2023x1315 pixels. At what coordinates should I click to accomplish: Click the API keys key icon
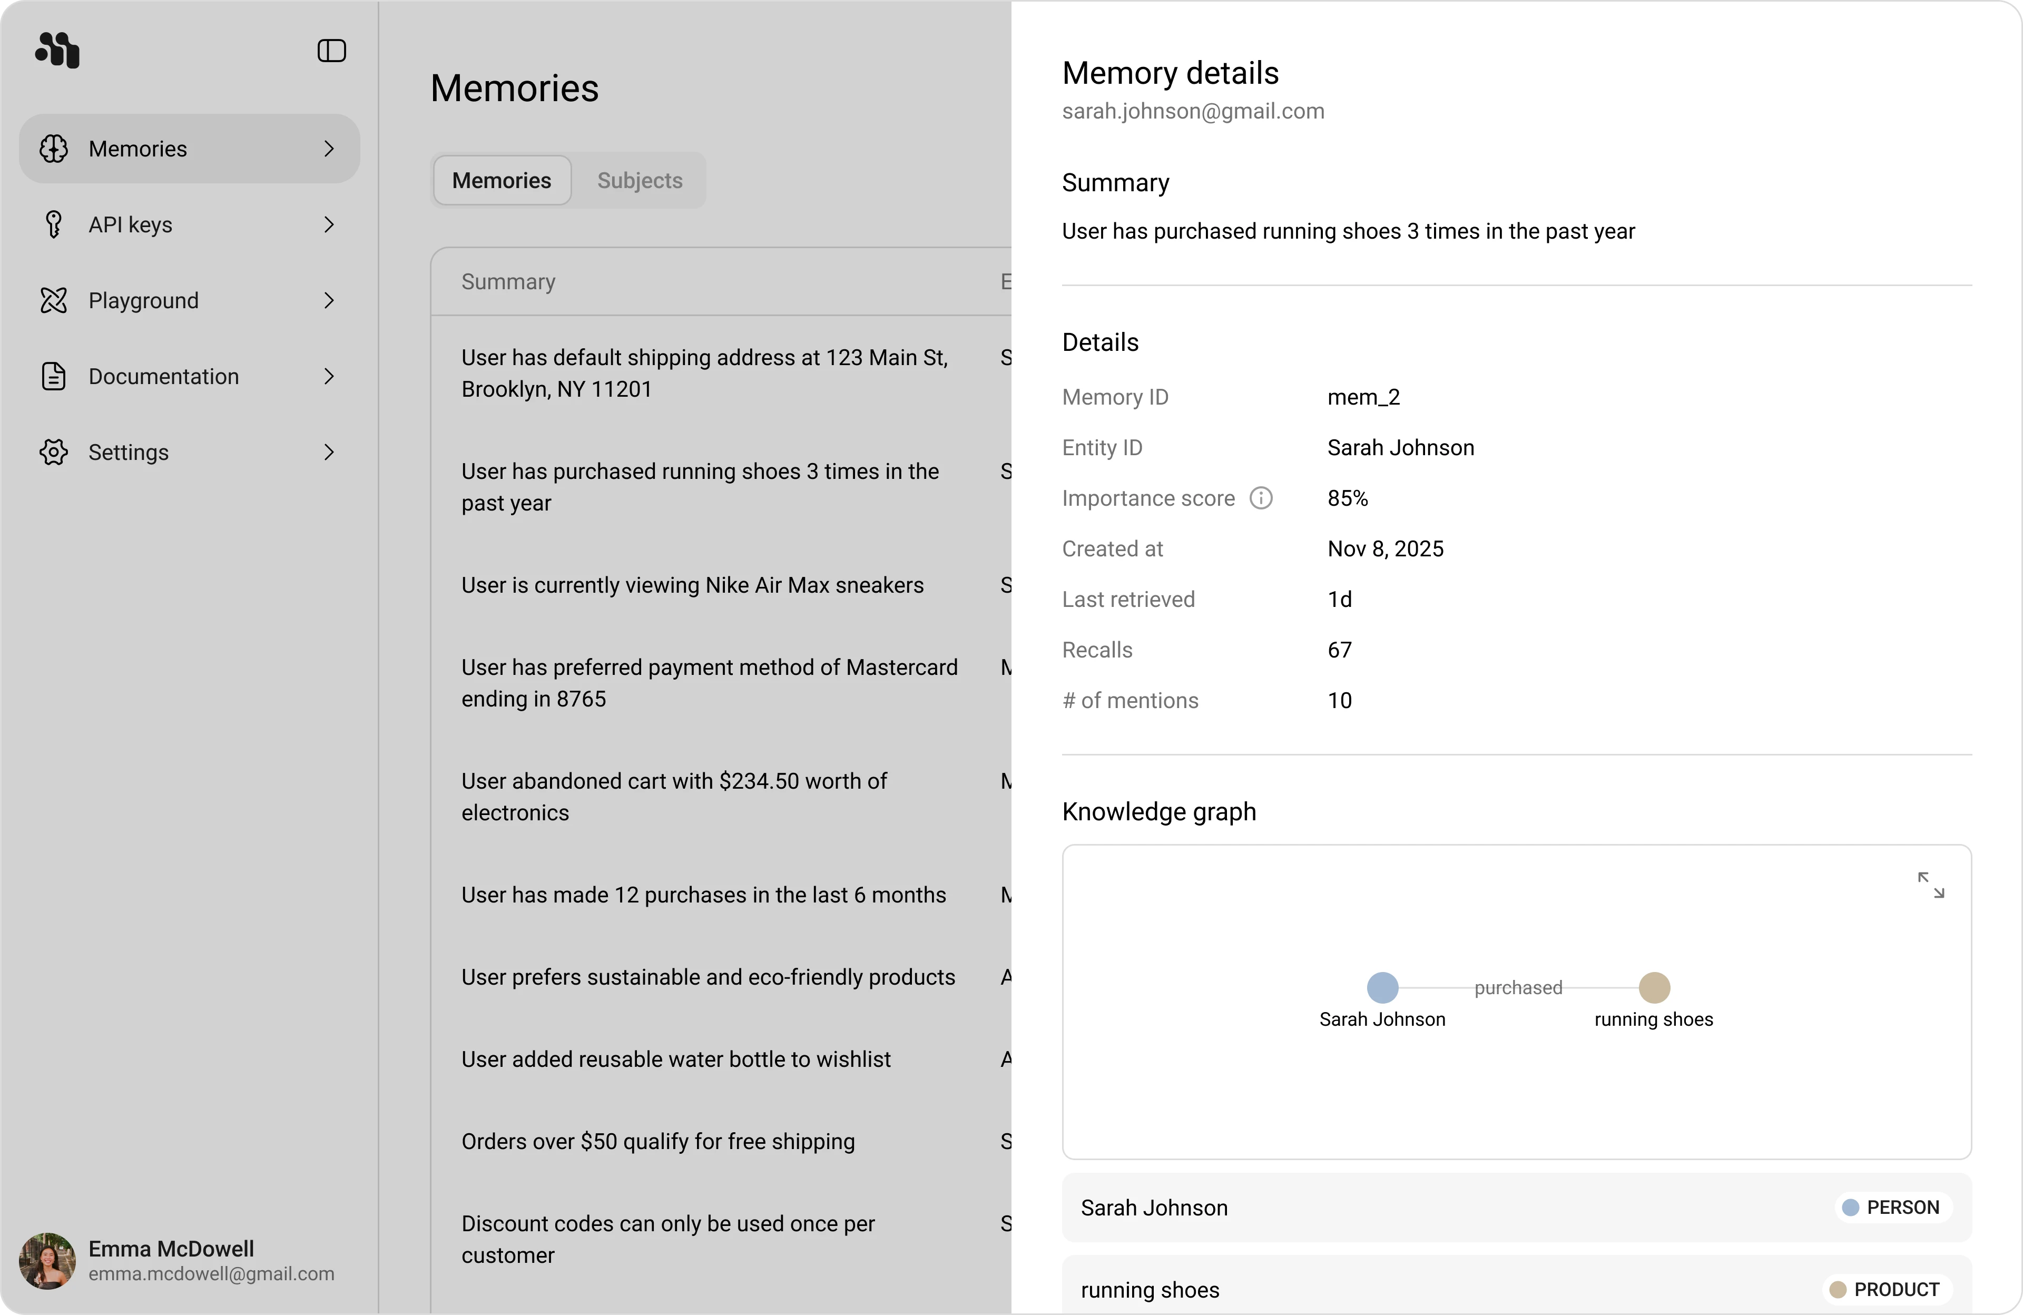(54, 224)
